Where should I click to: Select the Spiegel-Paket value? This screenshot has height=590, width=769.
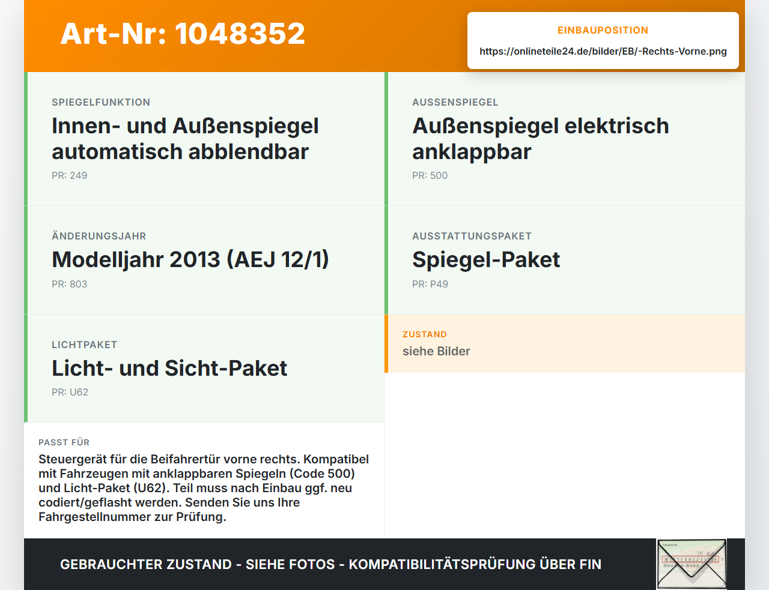486,259
